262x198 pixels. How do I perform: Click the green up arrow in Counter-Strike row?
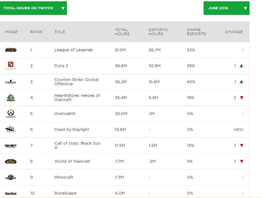[241, 82]
